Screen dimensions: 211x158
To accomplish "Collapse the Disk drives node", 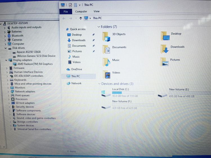I will tap(6, 48).
